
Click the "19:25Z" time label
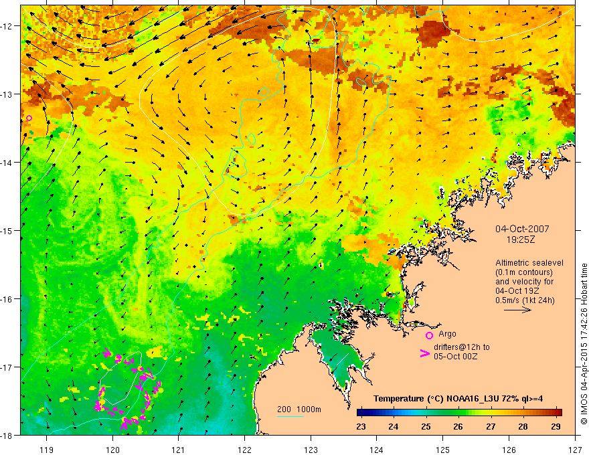coord(521,239)
